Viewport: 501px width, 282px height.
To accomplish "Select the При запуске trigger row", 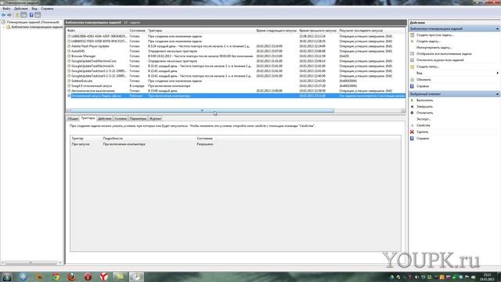I will click(236, 144).
